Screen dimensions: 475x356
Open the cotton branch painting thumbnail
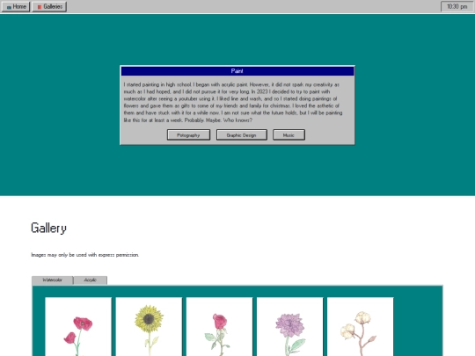click(x=360, y=327)
